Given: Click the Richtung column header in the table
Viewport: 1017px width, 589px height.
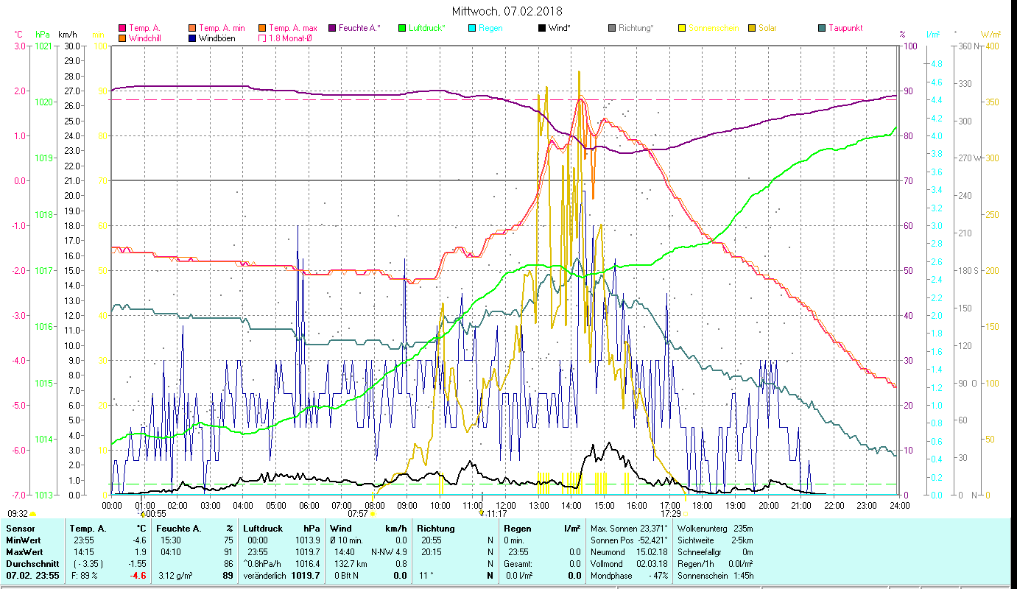Looking at the screenshot, I should [x=436, y=529].
